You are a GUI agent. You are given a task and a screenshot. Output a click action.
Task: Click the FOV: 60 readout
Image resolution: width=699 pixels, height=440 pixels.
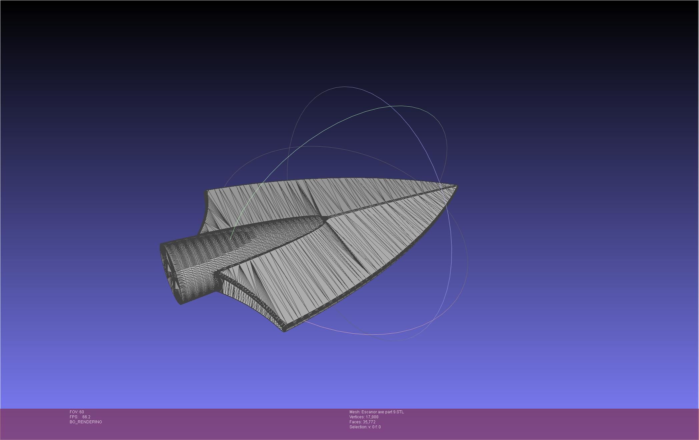click(77, 412)
